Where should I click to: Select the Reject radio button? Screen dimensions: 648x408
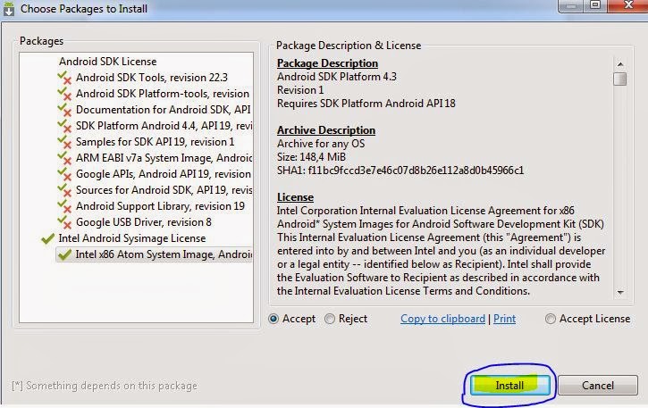point(331,319)
